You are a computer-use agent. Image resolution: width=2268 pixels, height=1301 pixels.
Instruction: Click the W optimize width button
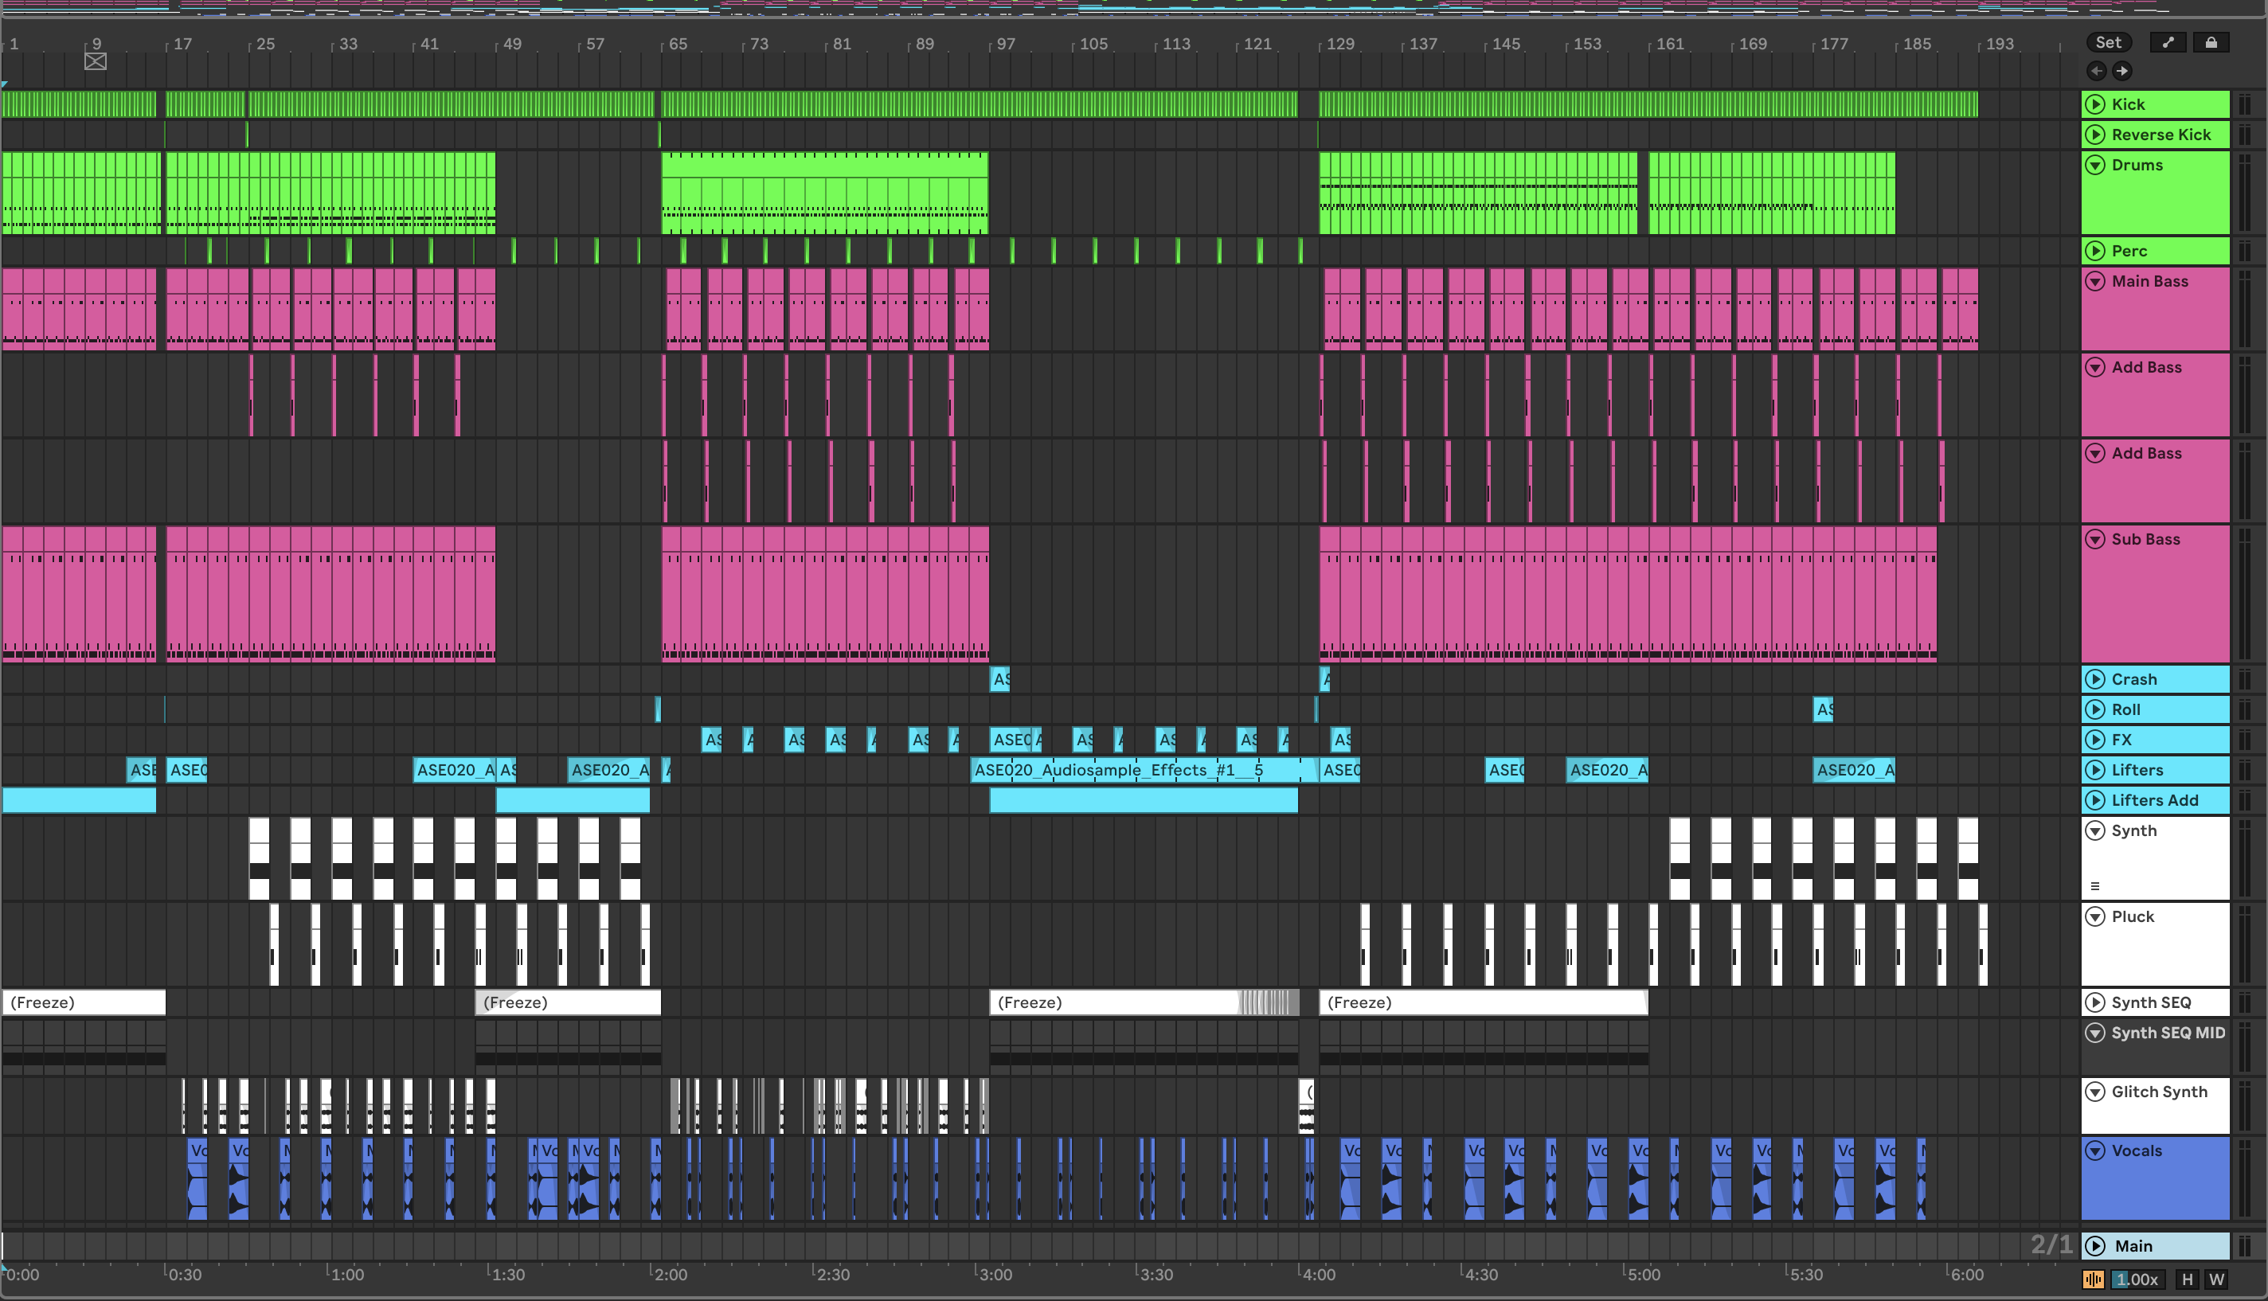click(x=2216, y=1279)
